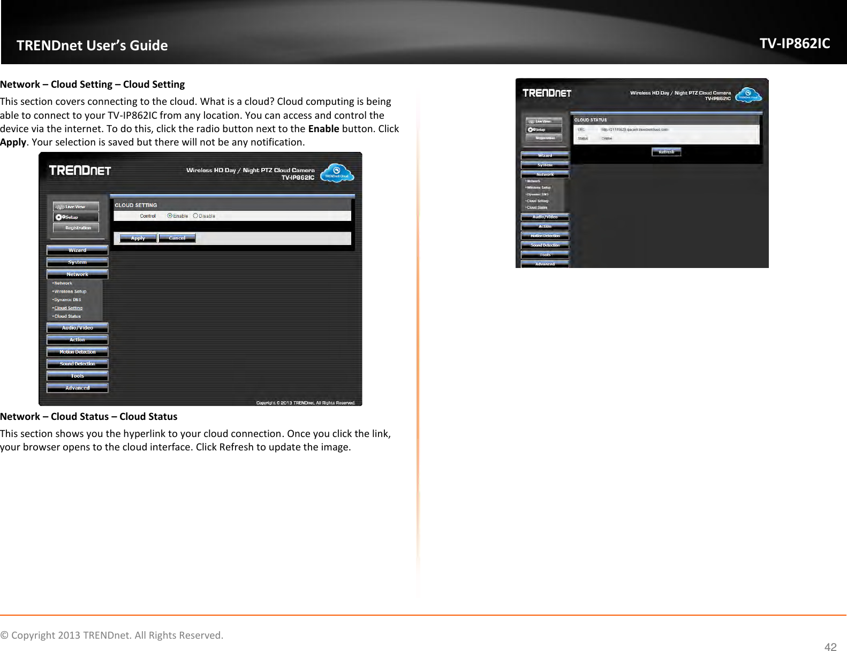Select Wireless Setup in Cloud Status screenshot
The height and width of the screenshot is (651, 847).
click(x=538, y=188)
